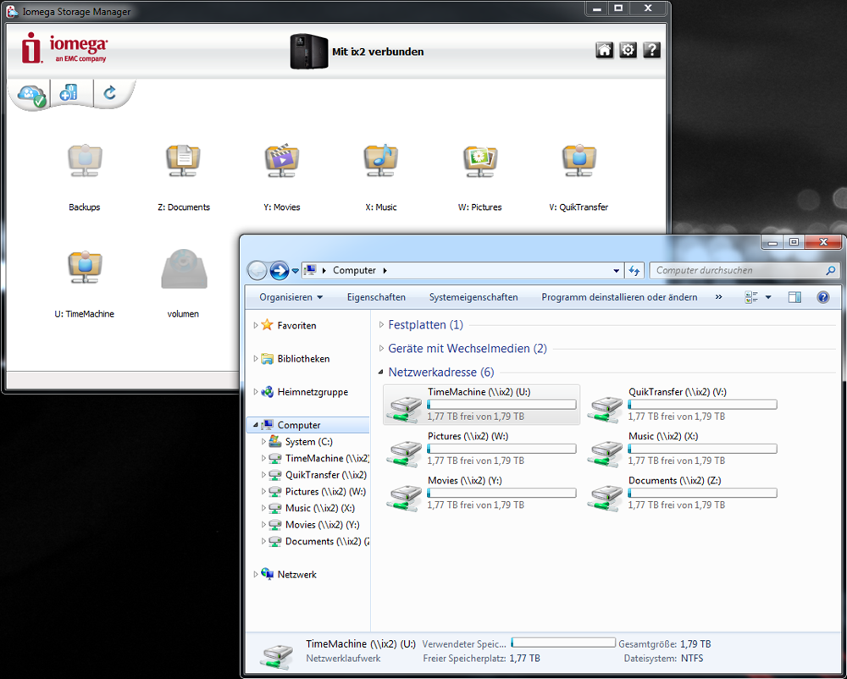Click the ix2 device image in Iomega header
This screenshot has height=679, width=847.
coord(309,52)
